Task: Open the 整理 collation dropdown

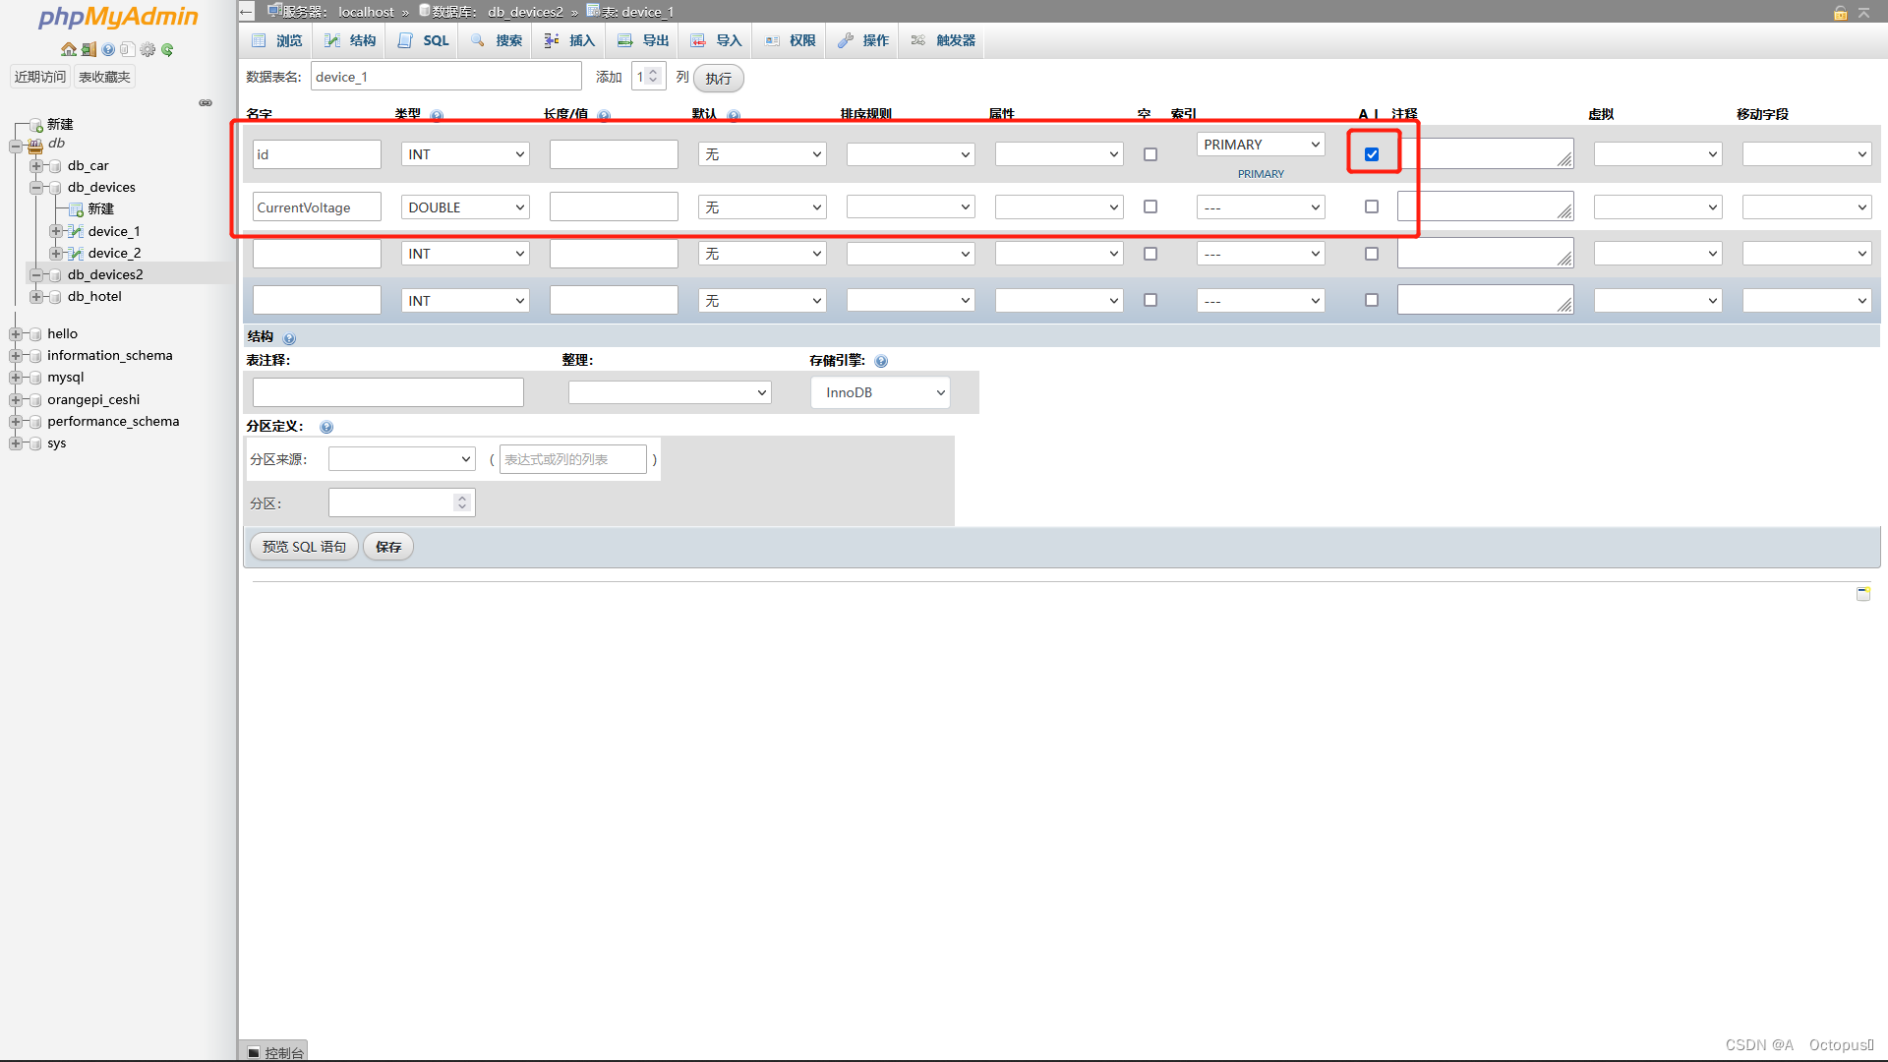Action: tap(670, 392)
